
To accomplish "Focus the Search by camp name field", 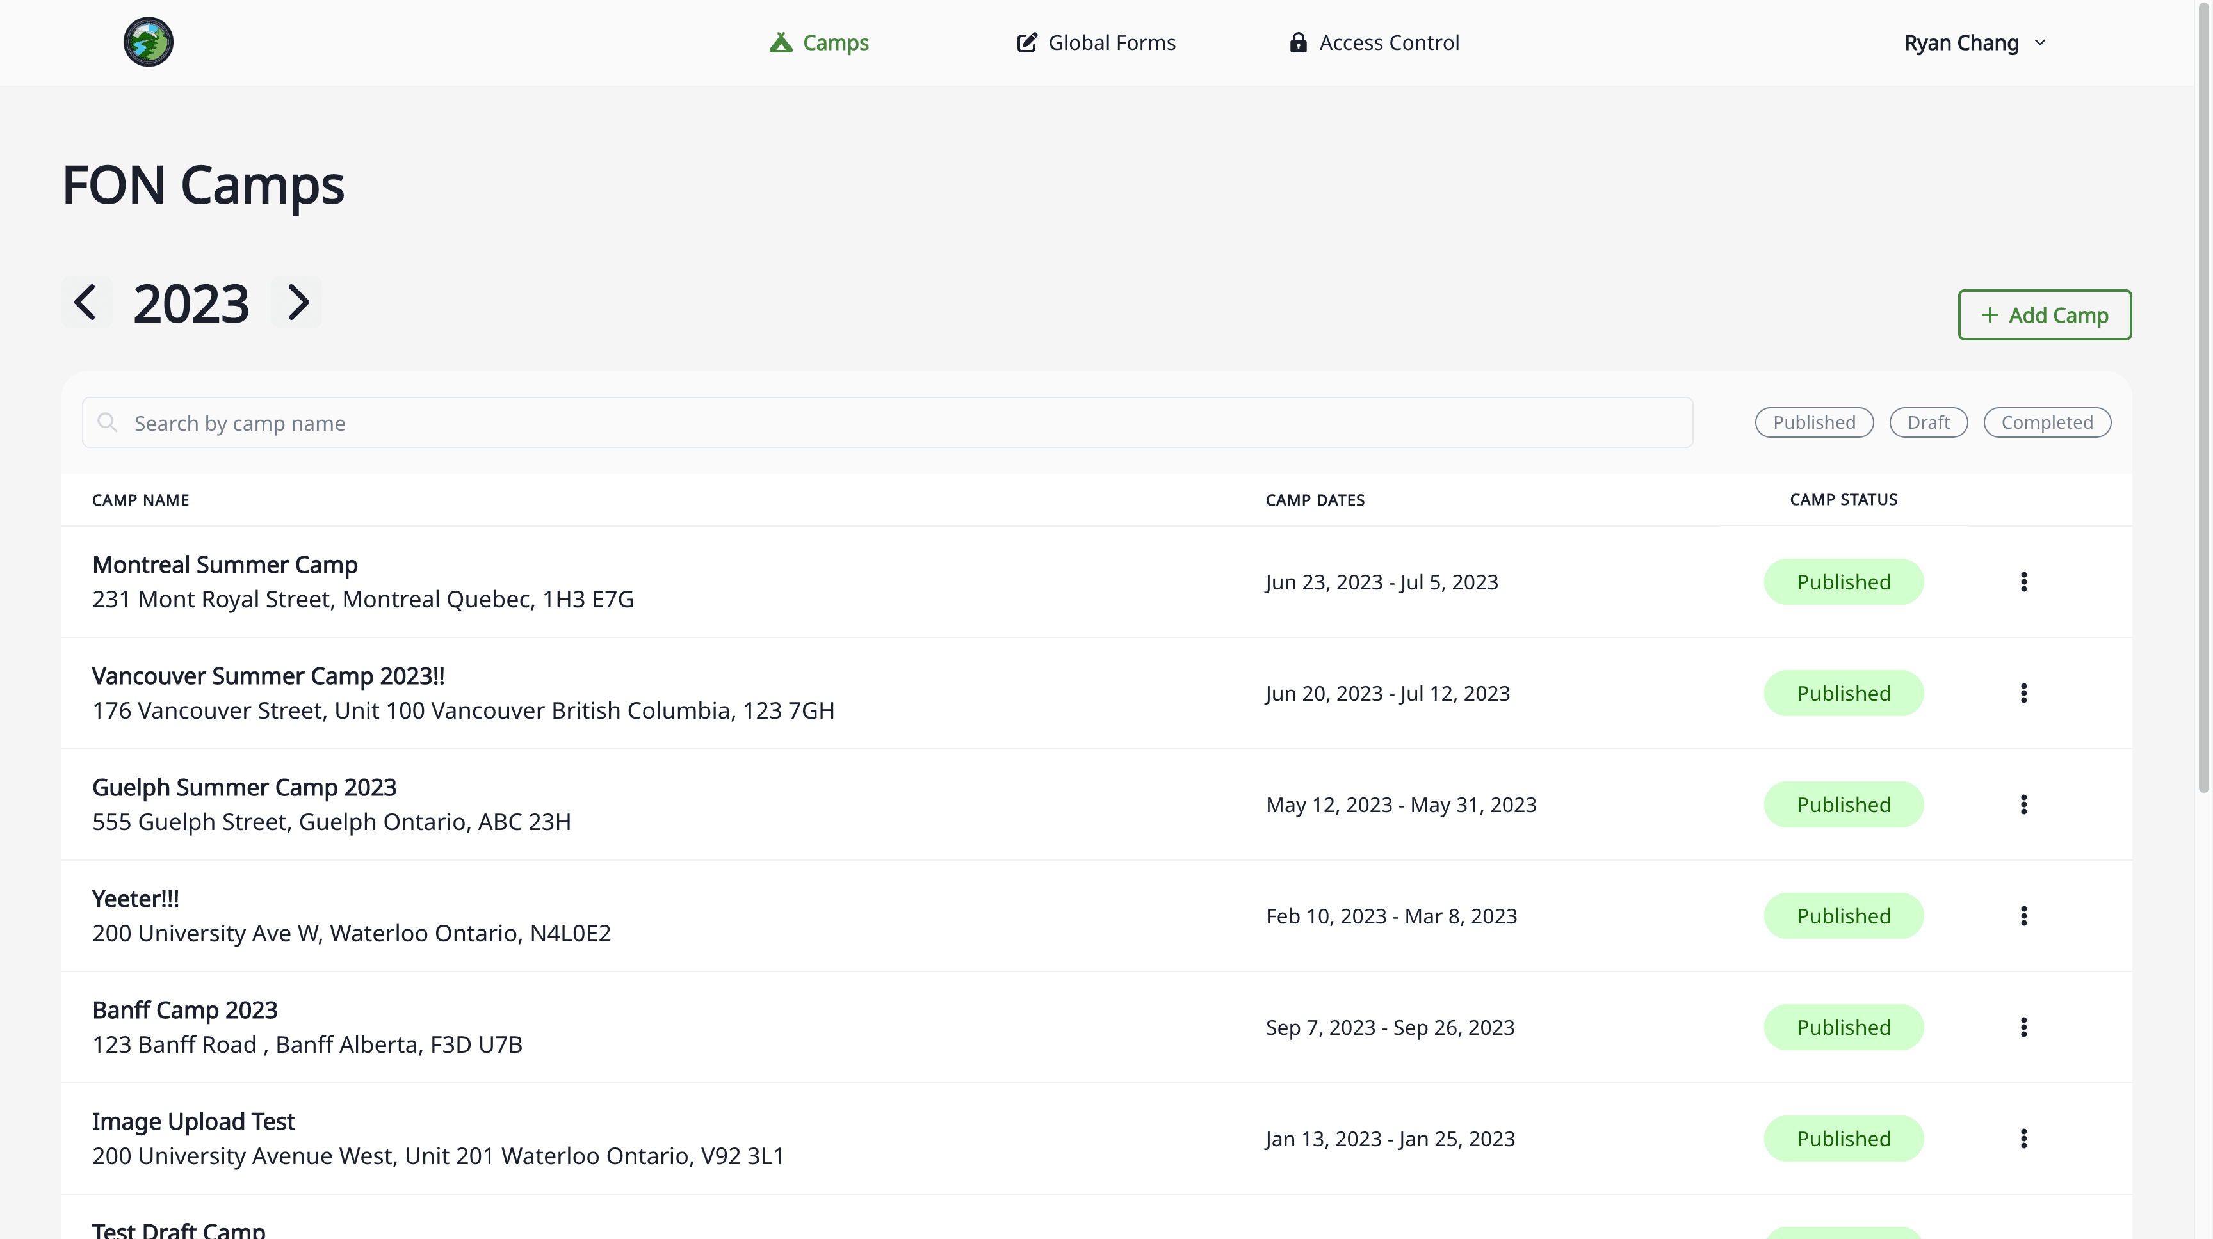I will 888,422.
